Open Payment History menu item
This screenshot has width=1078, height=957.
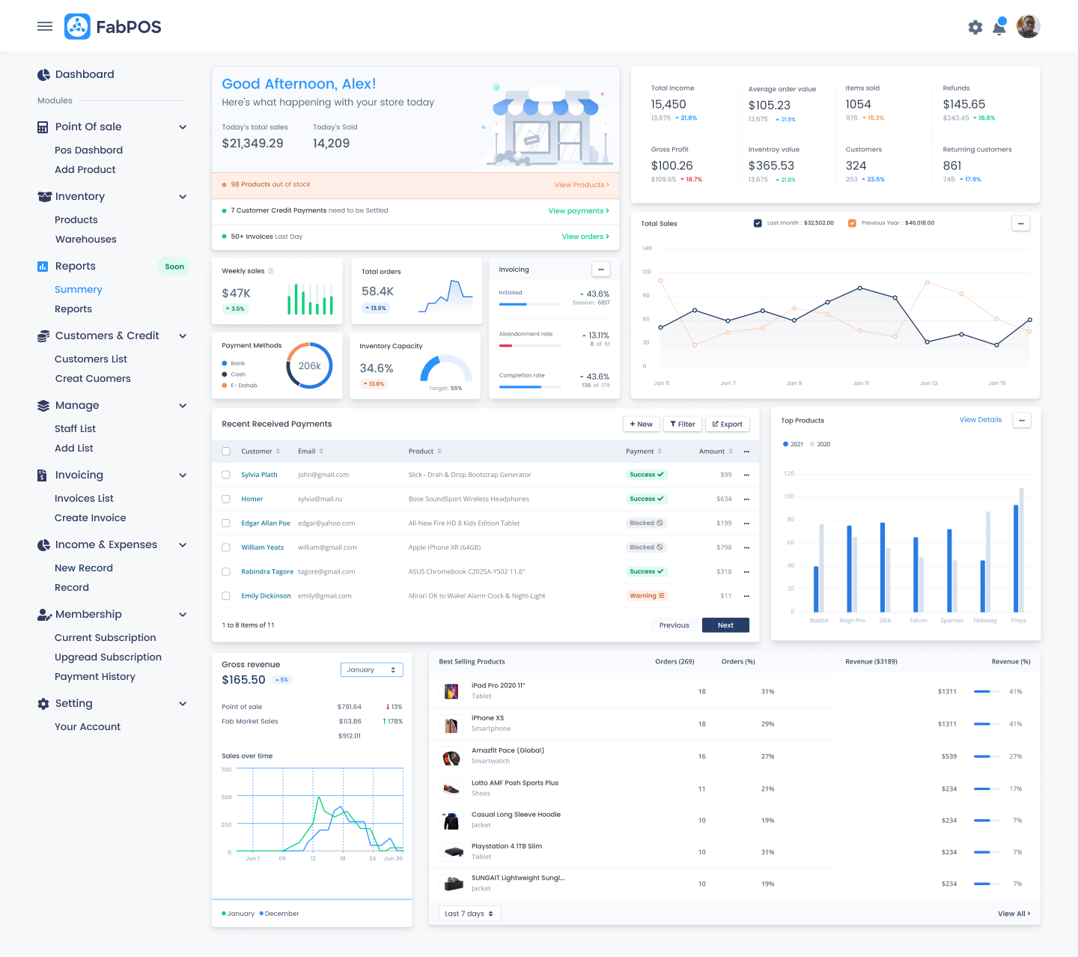(x=95, y=677)
